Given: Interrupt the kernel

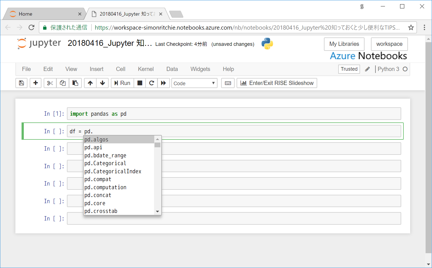Looking at the screenshot, I should pos(140,83).
